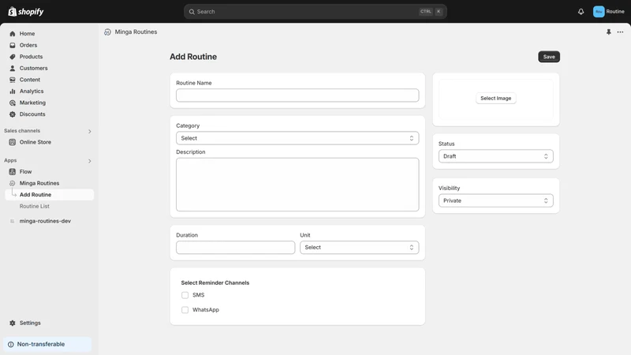Click the Settings gear icon
This screenshot has width=631, height=355.
tap(13, 323)
